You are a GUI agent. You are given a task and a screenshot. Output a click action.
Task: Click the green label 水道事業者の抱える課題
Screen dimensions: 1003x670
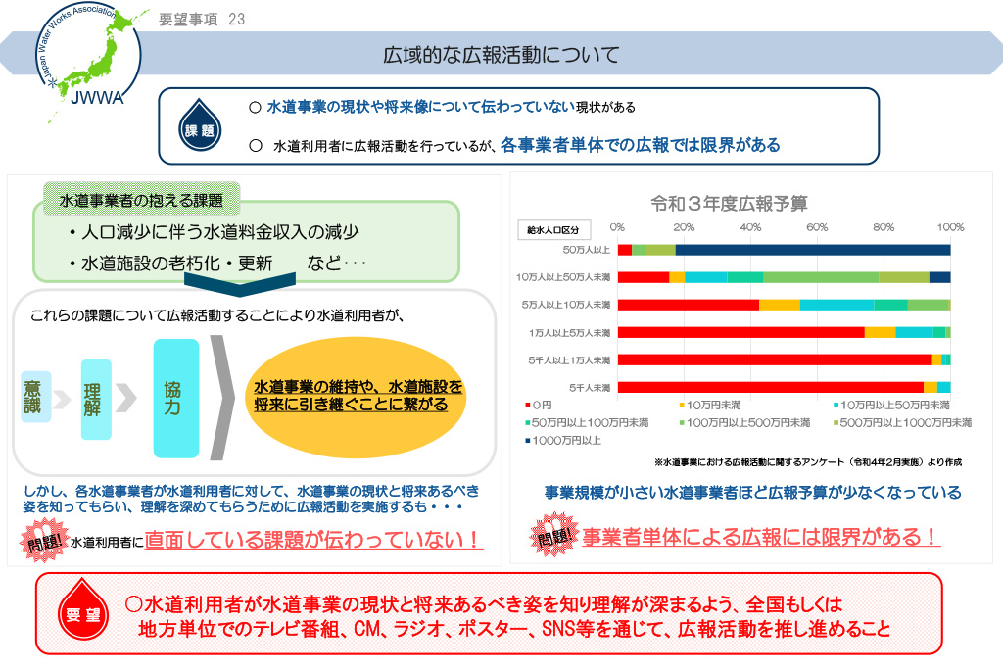point(141,200)
